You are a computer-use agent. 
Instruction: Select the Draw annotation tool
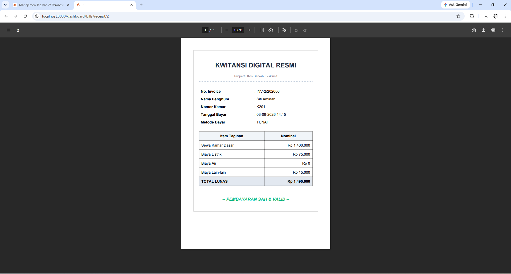click(x=284, y=30)
